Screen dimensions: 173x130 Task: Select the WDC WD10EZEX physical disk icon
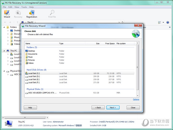pyautogui.click(x=27, y=93)
